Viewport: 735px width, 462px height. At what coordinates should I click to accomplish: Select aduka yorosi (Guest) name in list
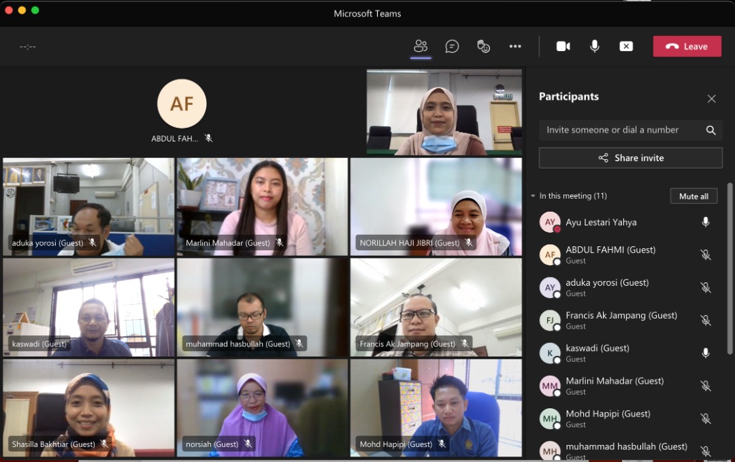(607, 282)
